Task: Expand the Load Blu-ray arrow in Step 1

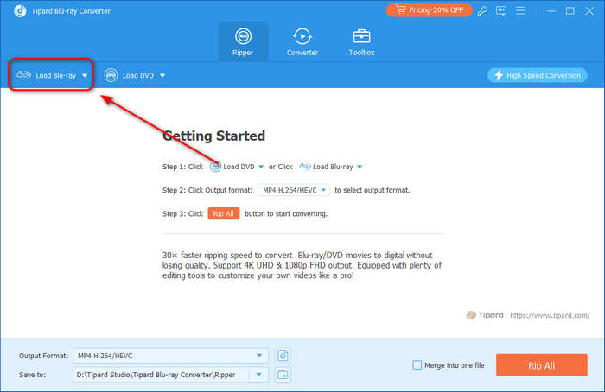Action: (x=360, y=167)
